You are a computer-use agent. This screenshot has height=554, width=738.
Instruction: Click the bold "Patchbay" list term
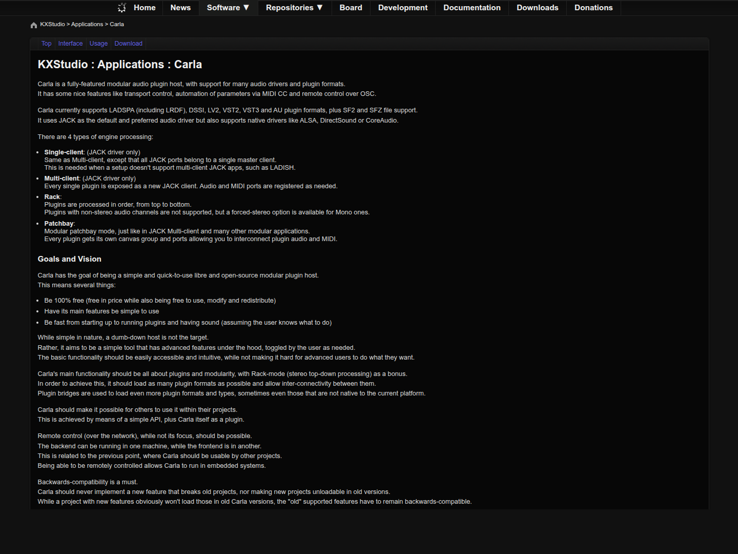click(59, 224)
